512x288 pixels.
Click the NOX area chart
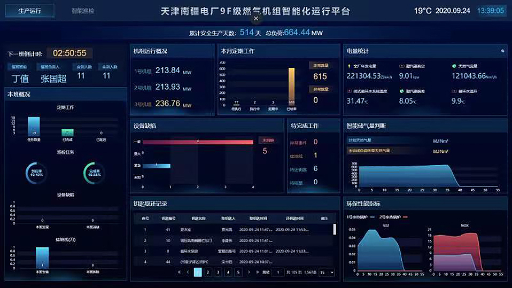[466, 252]
